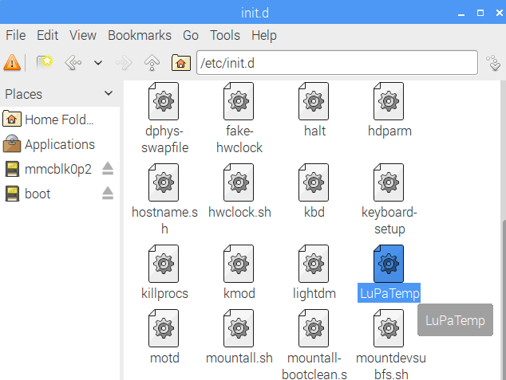506x380 pixels.
Task: Open the Bookmarks menu
Action: (x=140, y=35)
